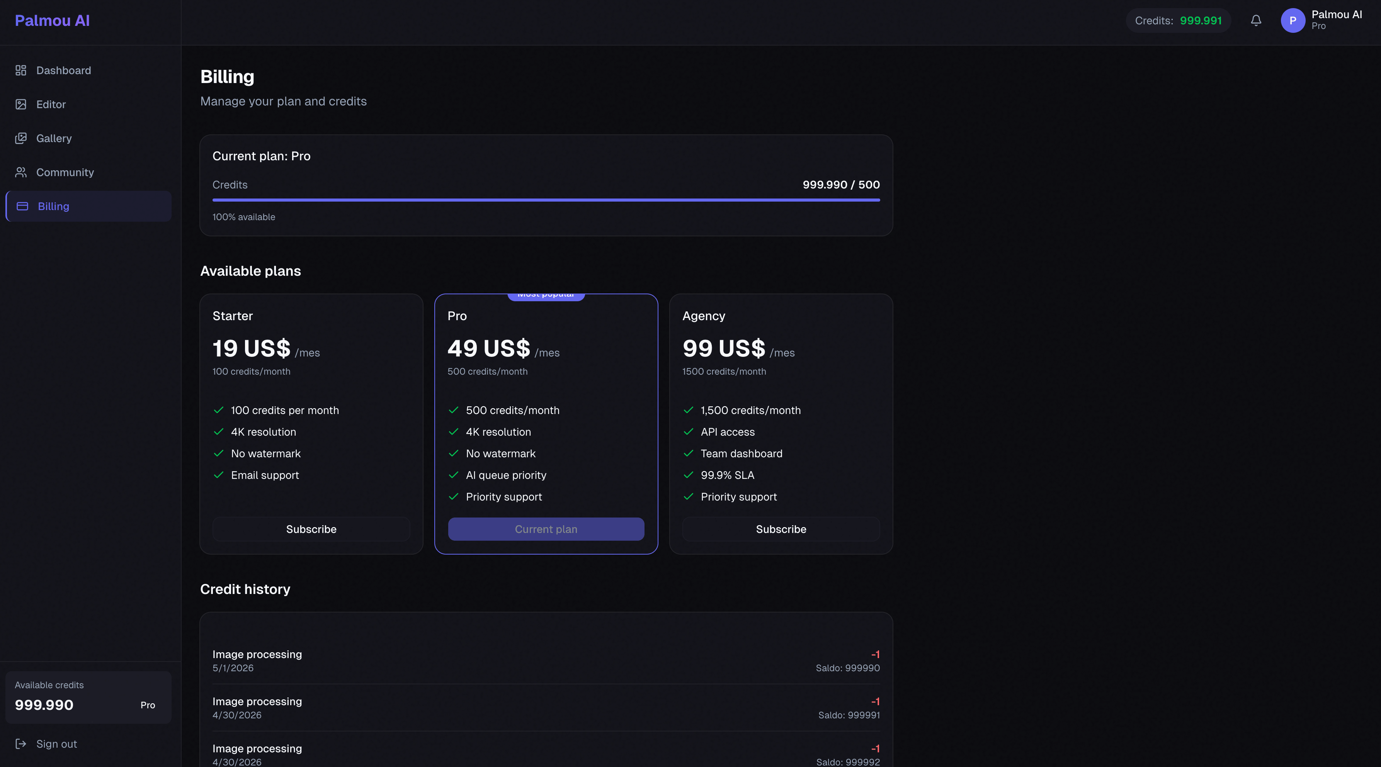Subscribe to the Starter plan
Image resolution: width=1381 pixels, height=767 pixels.
pos(311,529)
